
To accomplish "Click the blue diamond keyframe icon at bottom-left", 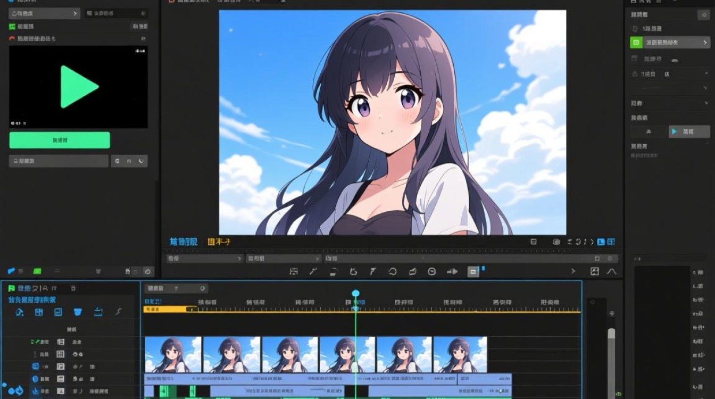I will (x=19, y=391).
